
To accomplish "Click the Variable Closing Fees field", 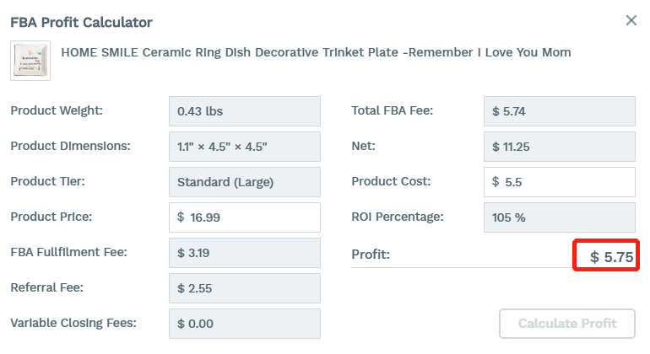I will click(x=245, y=324).
